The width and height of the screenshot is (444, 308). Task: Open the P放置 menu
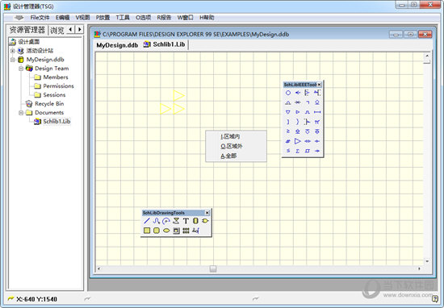click(x=103, y=18)
